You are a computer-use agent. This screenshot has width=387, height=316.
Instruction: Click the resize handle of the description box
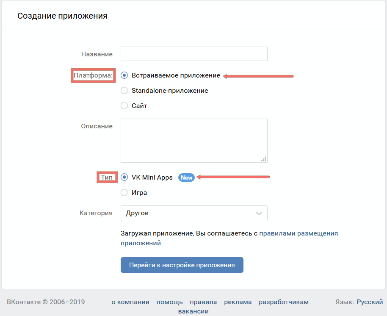pos(264,159)
